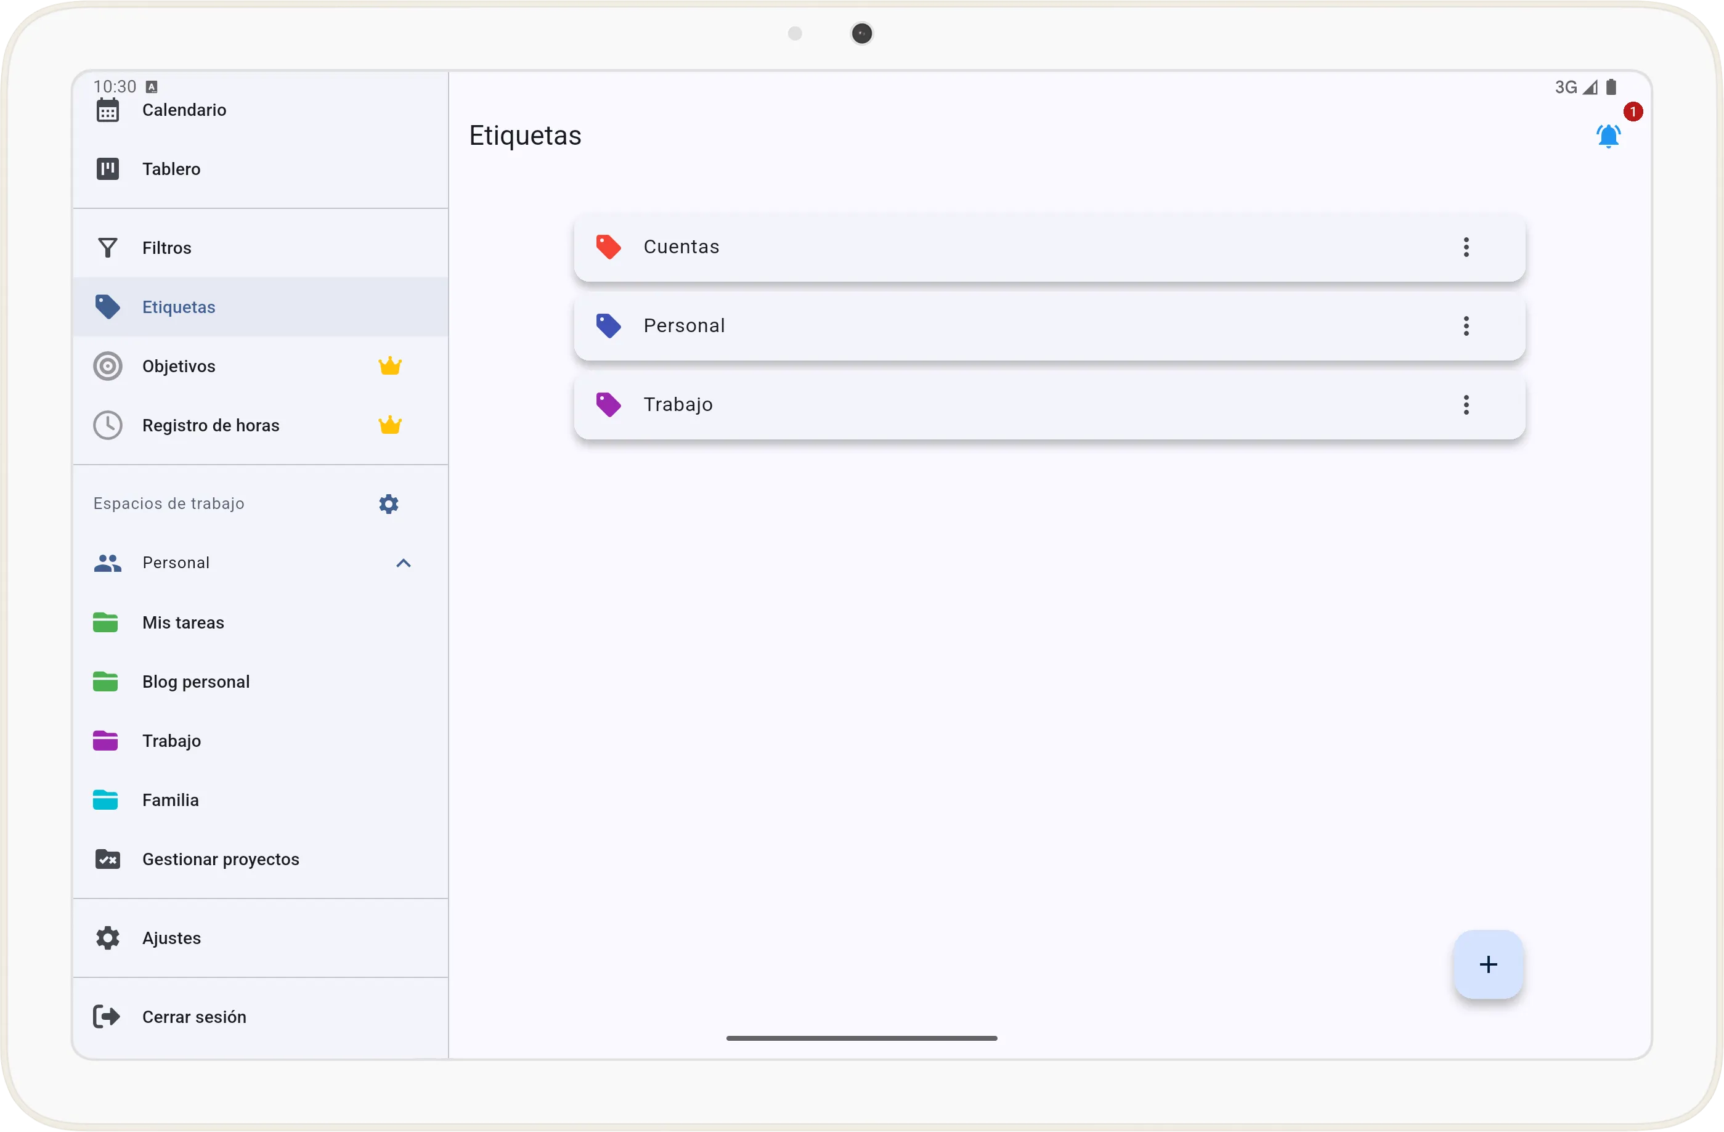The height and width of the screenshot is (1132, 1724).
Task: Click the Registro de horas clock icon
Action: (108, 425)
